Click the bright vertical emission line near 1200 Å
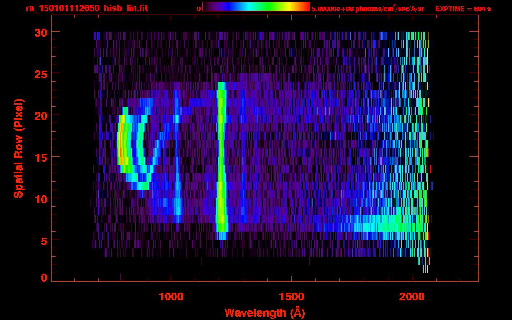The image size is (512, 320). click(x=221, y=158)
